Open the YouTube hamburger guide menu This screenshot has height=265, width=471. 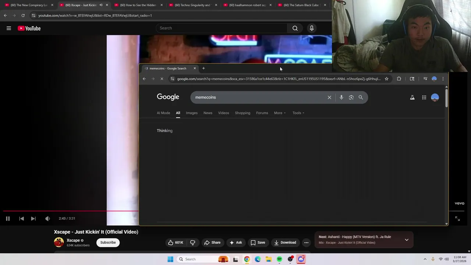(9, 28)
